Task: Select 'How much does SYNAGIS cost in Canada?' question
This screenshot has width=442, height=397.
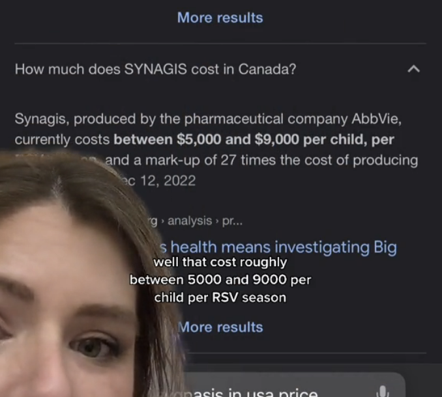Action: (x=155, y=69)
